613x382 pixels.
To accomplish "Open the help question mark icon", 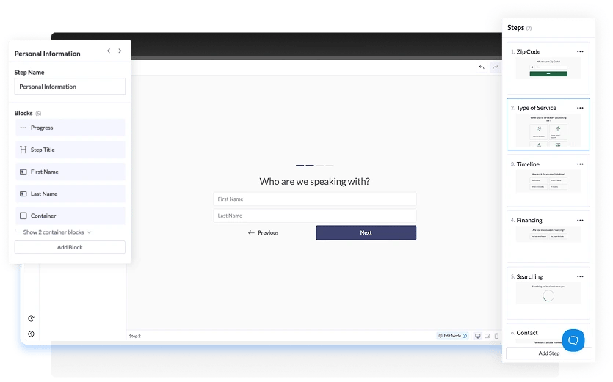I will coord(32,334).
